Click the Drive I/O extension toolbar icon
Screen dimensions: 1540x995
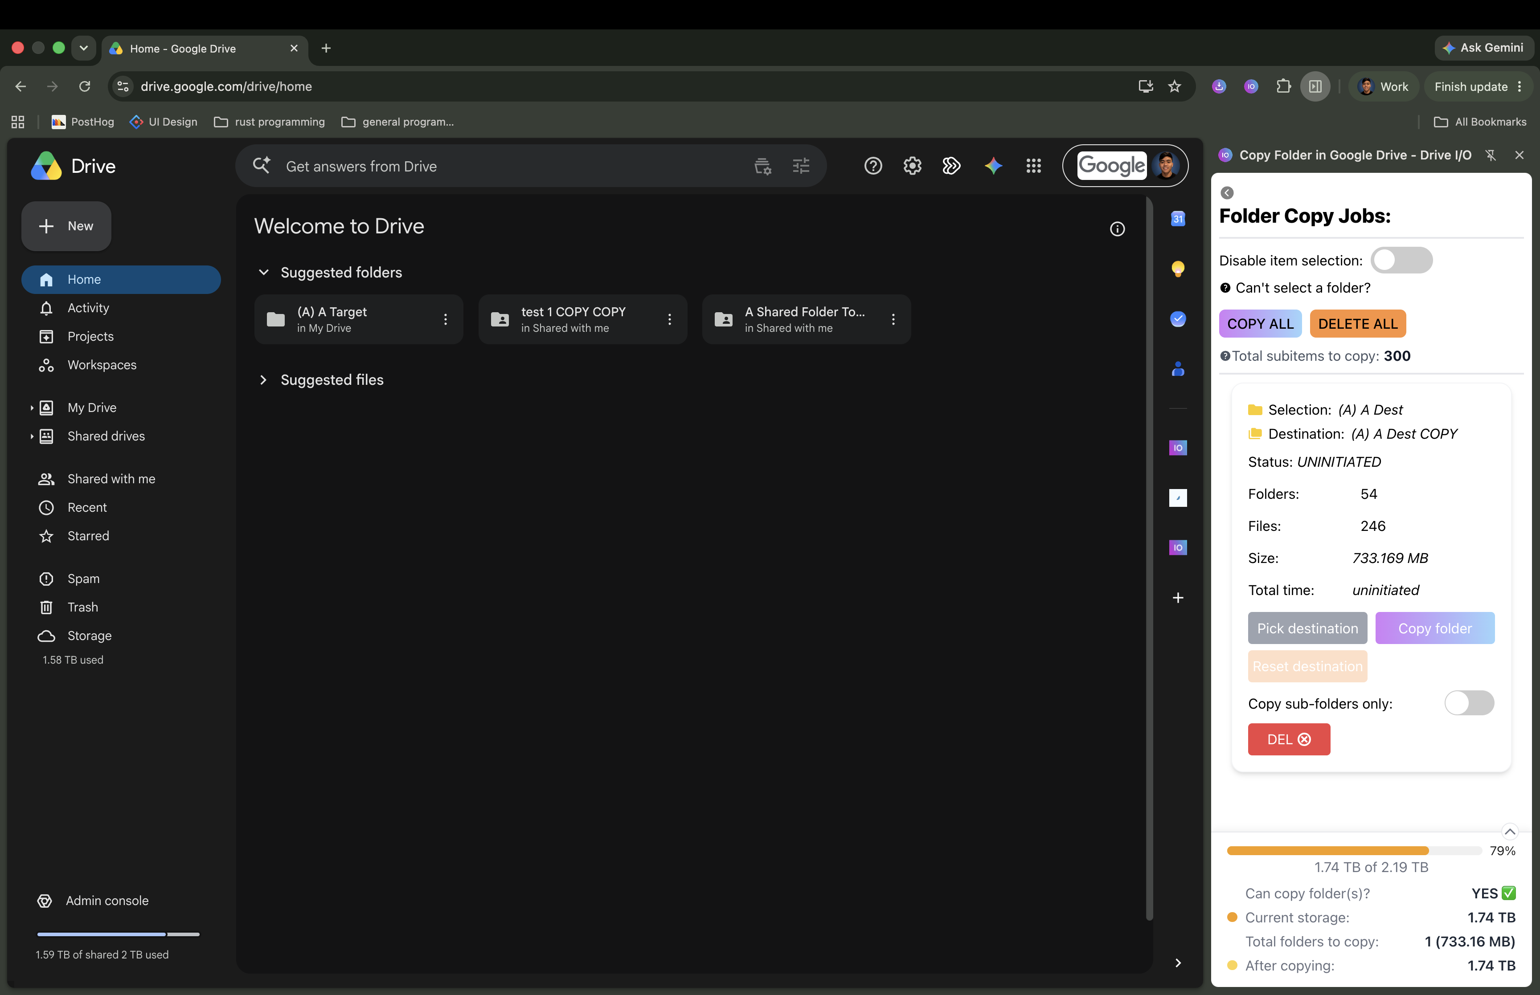pos(1250,86)
